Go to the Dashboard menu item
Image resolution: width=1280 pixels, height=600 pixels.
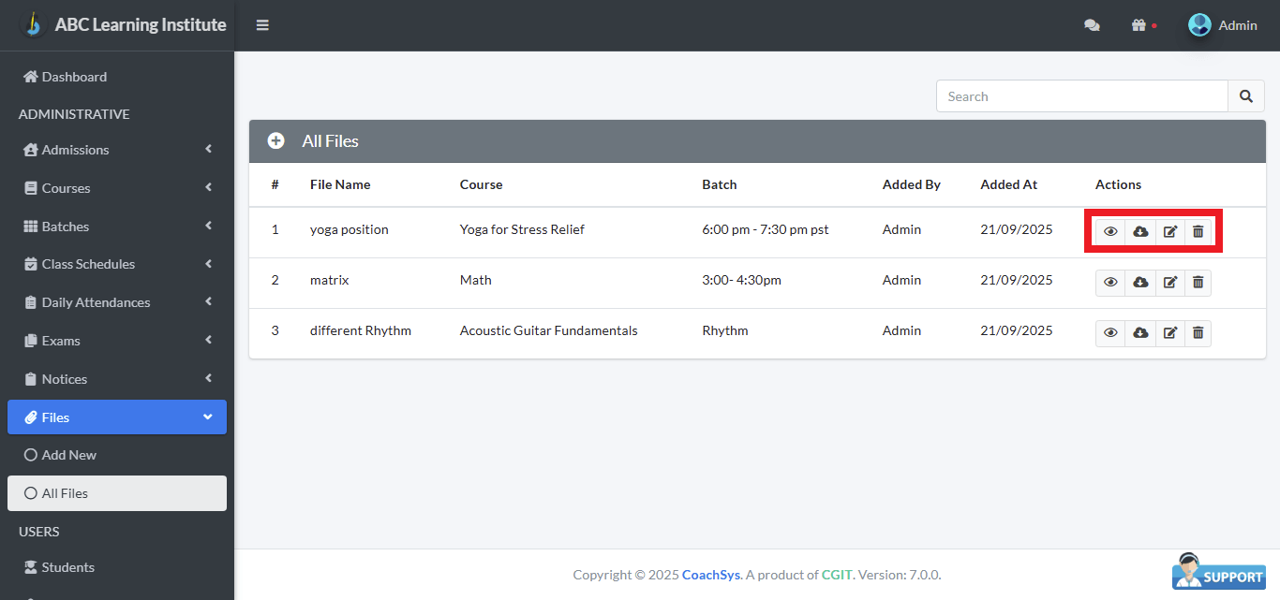tap(74, 77)
